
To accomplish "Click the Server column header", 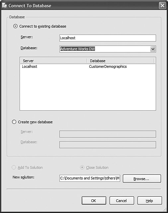I will 53,61.
